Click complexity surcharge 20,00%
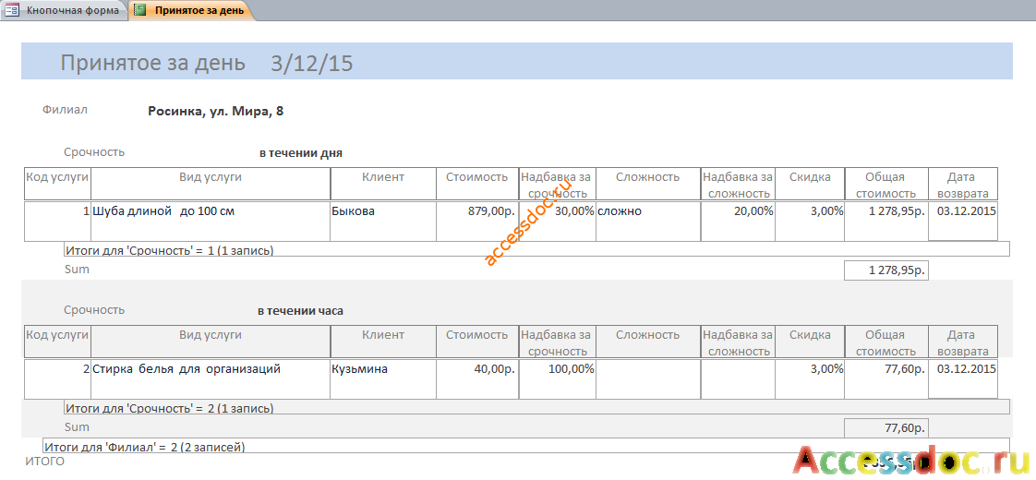 [x=738, y=222]
